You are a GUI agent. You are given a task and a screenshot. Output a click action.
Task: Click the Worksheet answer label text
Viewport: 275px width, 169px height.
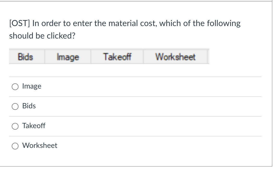(x=40, y=146)
